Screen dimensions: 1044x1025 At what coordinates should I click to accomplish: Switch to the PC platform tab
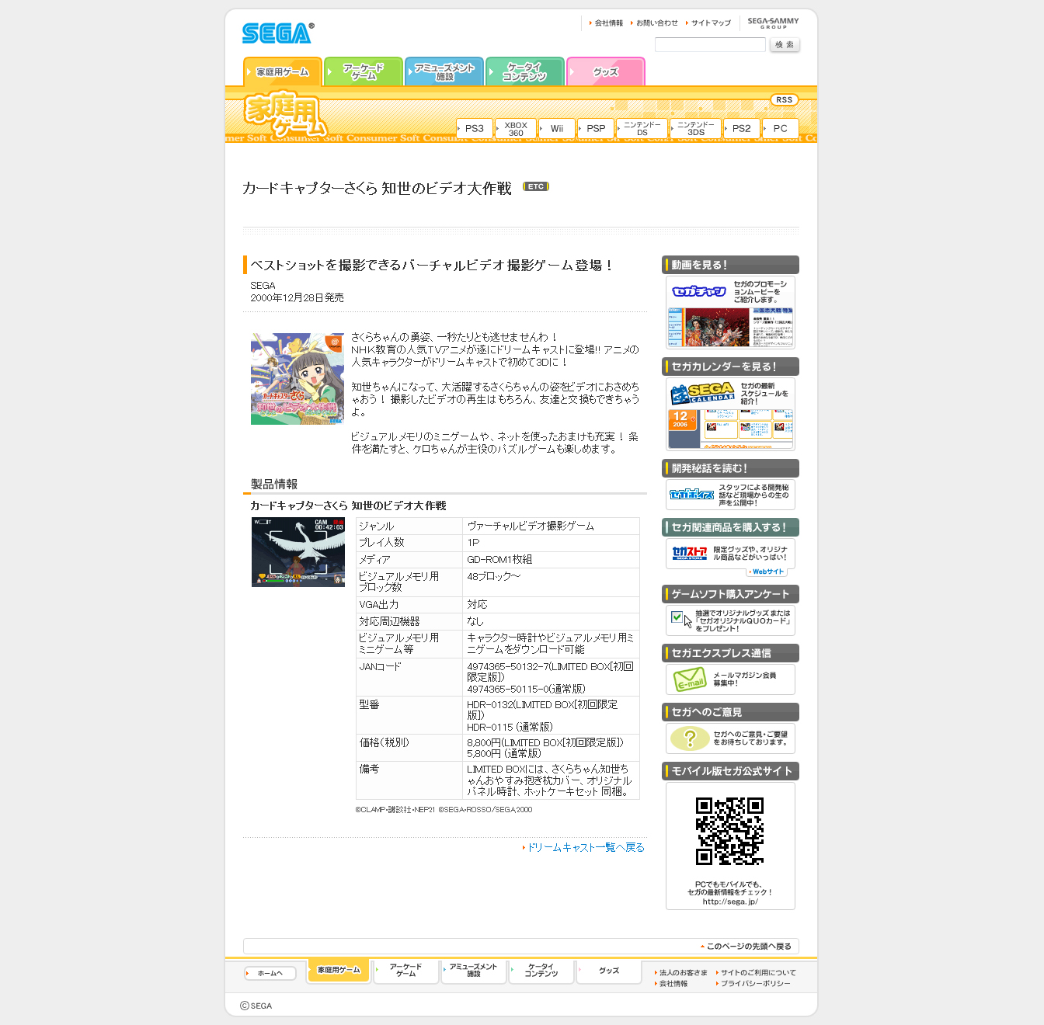click(781, 128)
